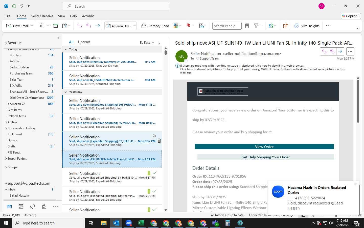Show more ribbon commands via the ellipsis
364x228 pixels.
[328, 26]
